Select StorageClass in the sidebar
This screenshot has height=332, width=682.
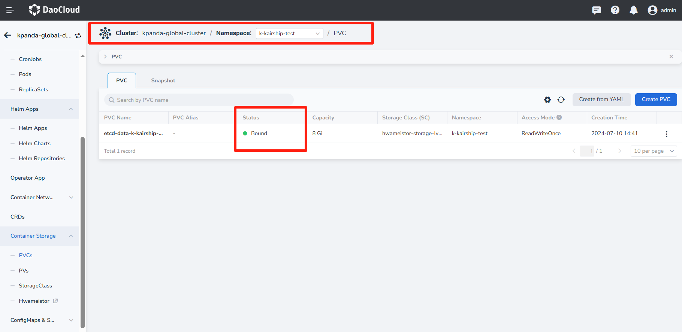click(36, 286)
